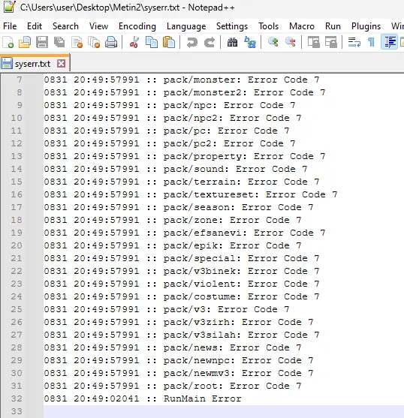Viewport: 404px width, 418px height.
Task: Click the Close All documents icon
Action: point(94,42)
